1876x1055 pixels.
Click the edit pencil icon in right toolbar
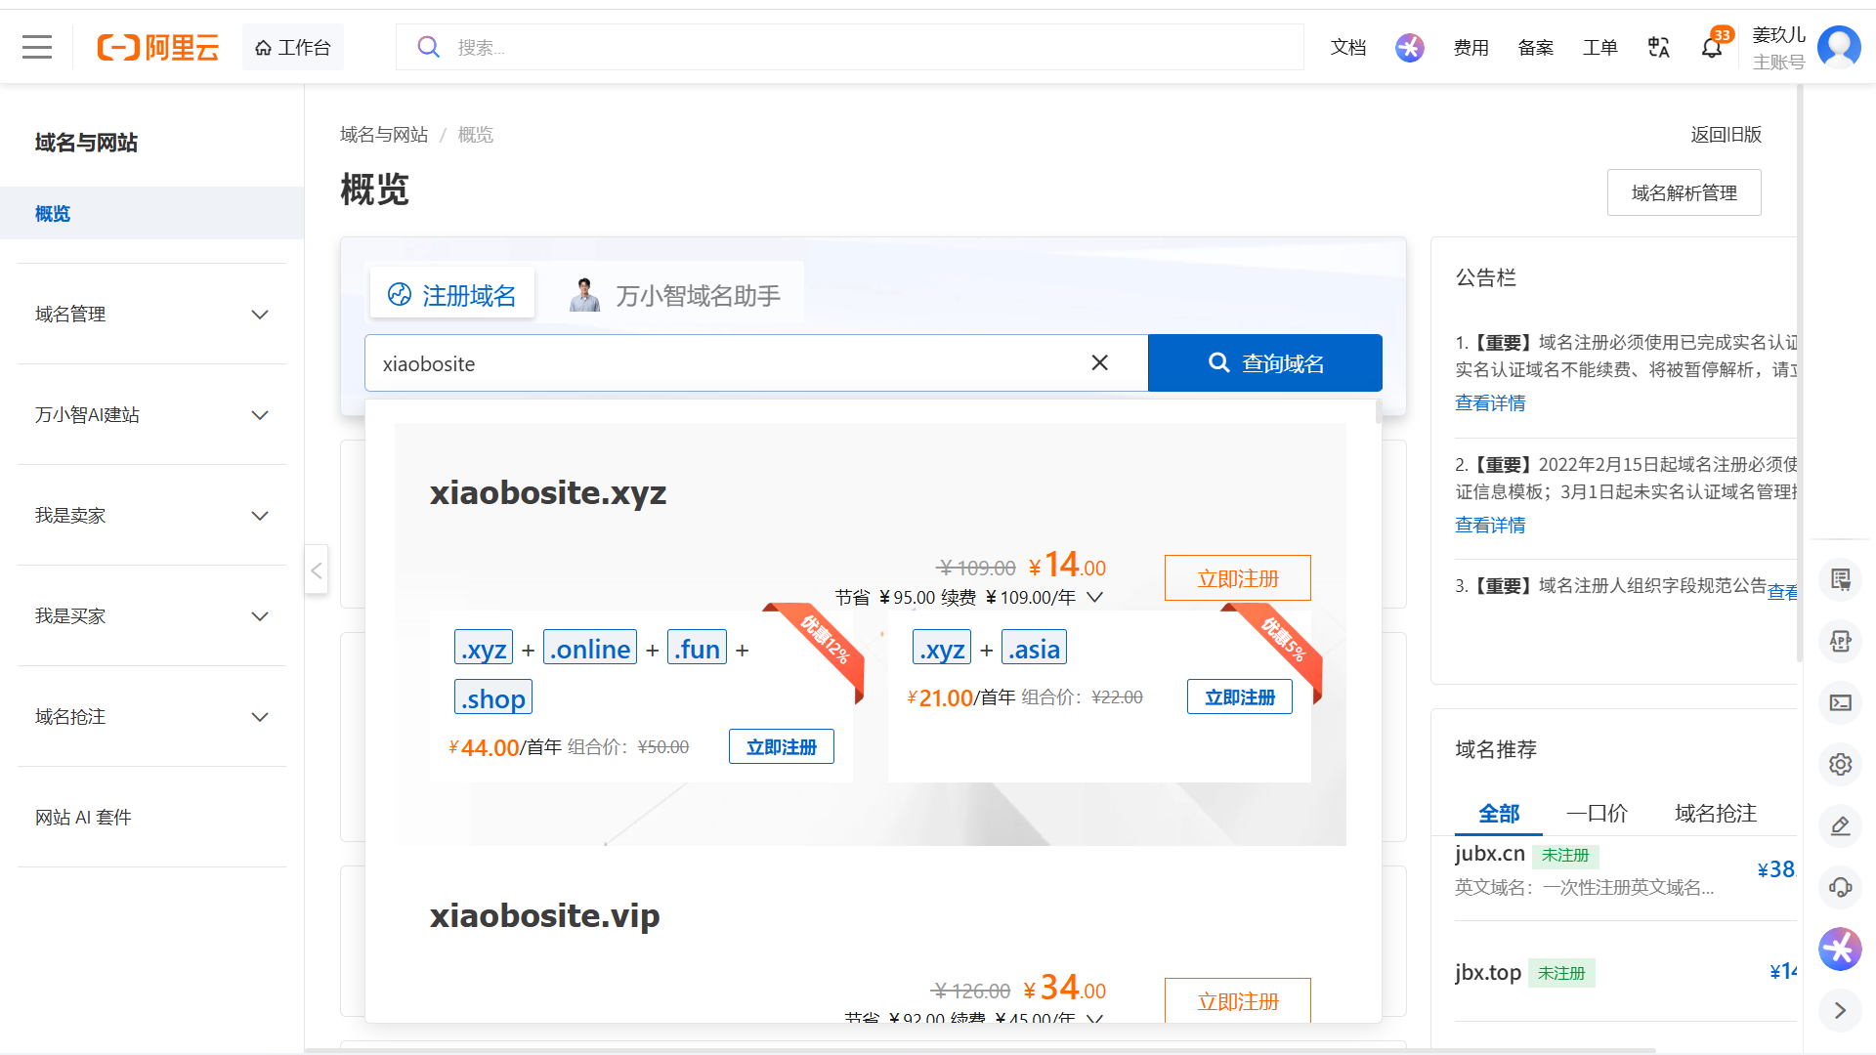tap(1841, 825)
